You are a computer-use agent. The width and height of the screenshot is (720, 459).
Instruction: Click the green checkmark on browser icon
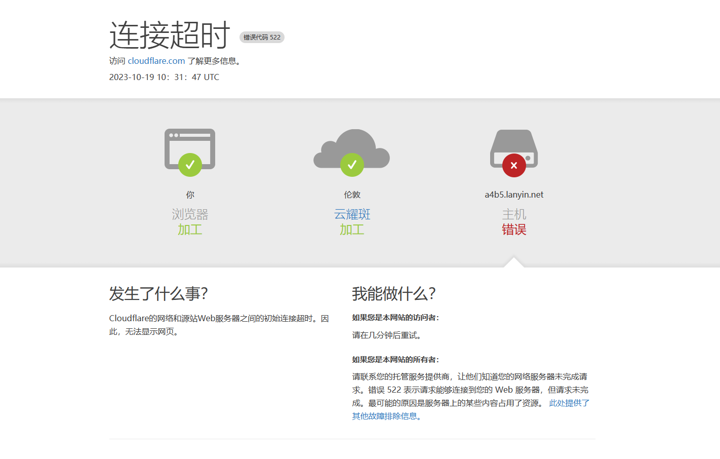190,165
